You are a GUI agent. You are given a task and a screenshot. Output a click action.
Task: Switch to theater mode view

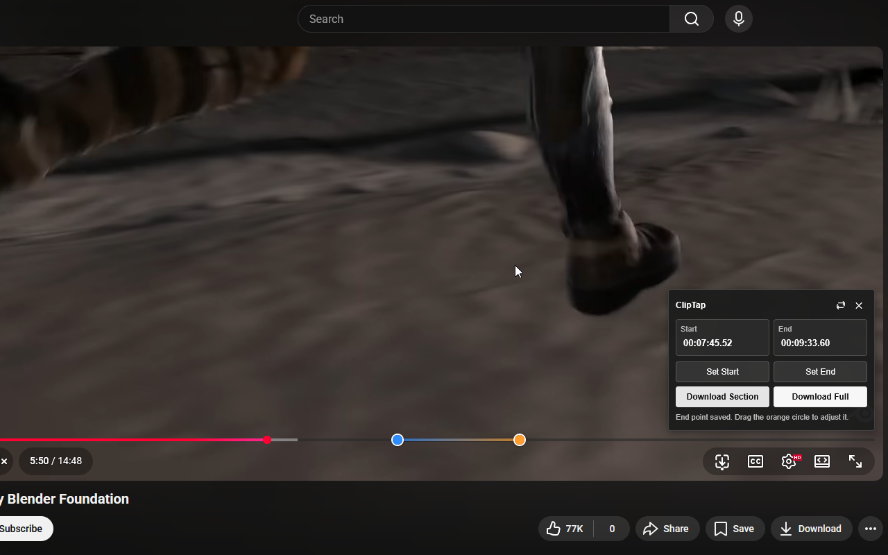822,461
